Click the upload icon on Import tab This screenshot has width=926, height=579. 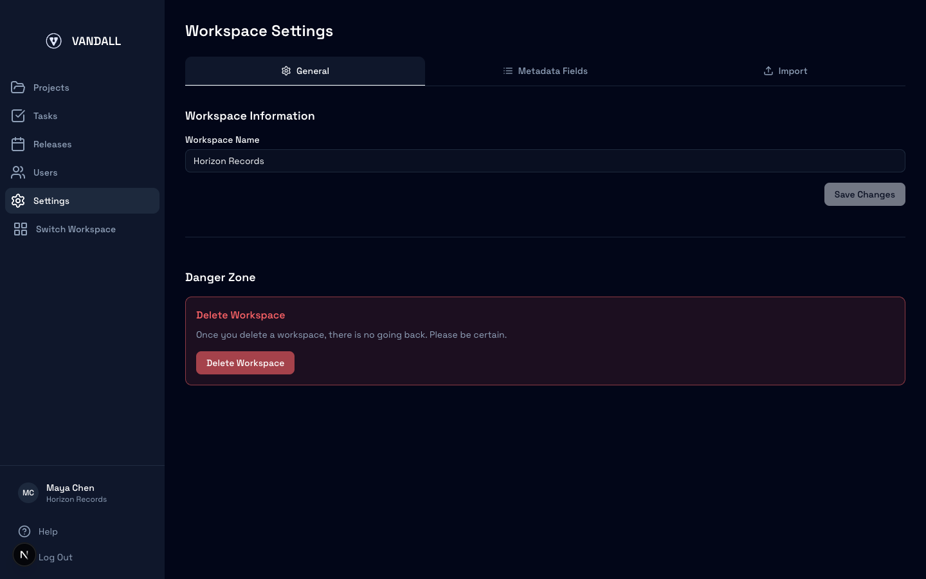pos(768,71)
